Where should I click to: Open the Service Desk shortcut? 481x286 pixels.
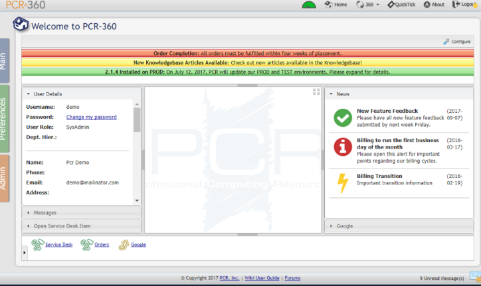pos(58,245)
